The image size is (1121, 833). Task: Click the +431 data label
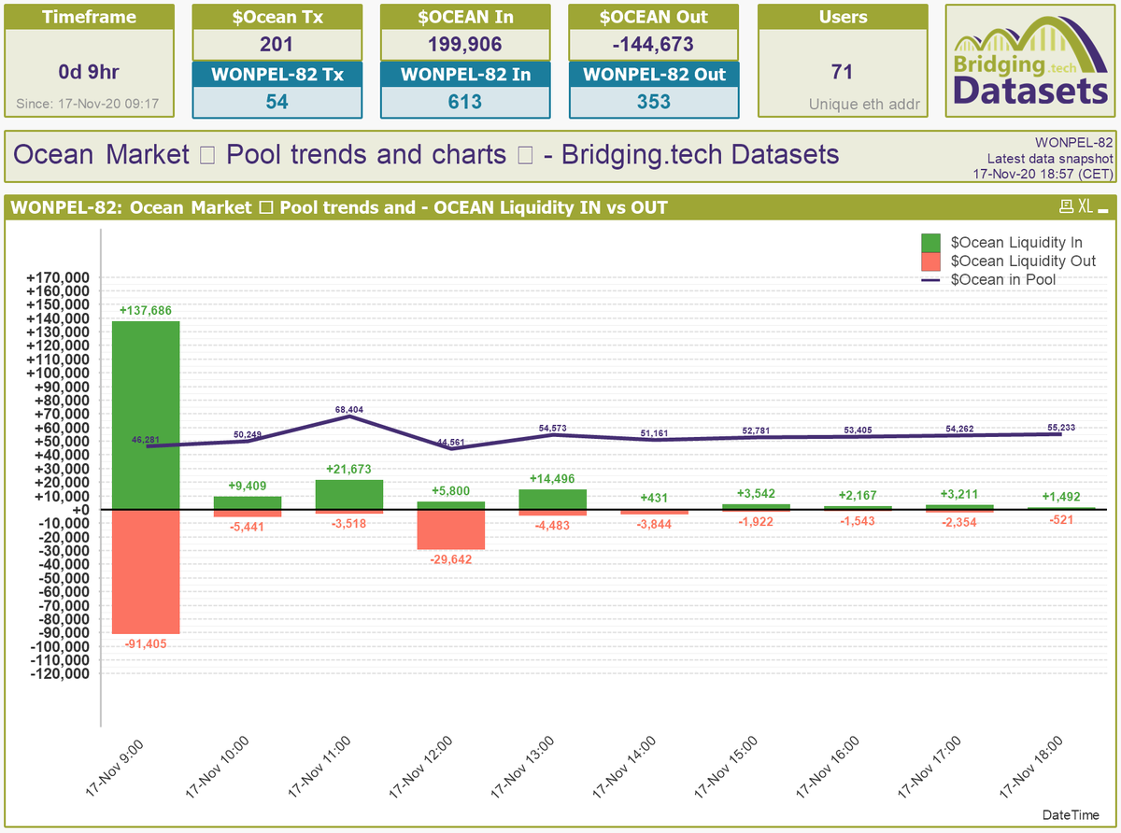coord(655,498)
